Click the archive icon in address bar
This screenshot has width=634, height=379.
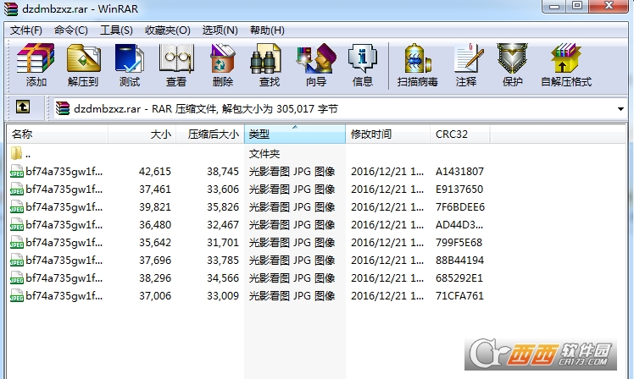[x=62, y=108]
